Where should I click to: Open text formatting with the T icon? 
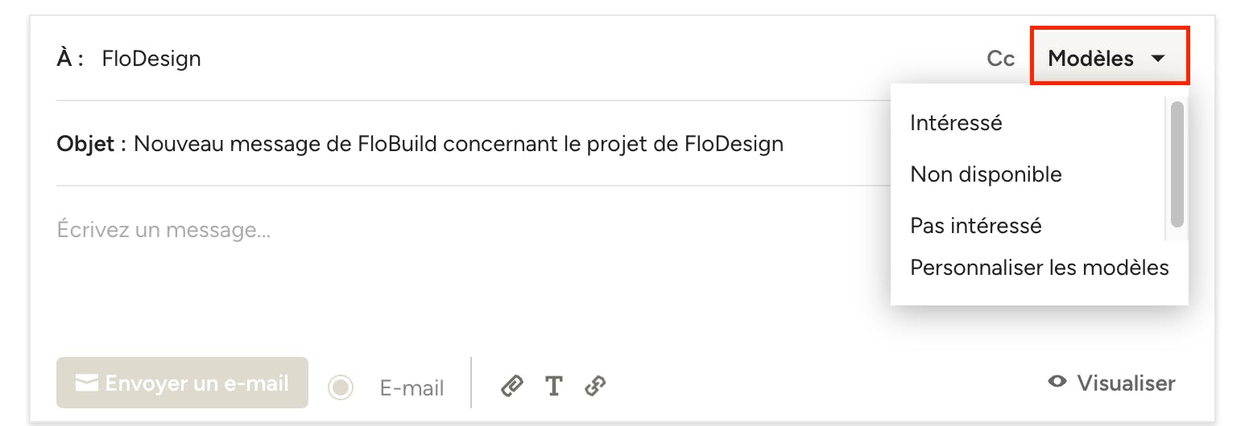(553, 386)
